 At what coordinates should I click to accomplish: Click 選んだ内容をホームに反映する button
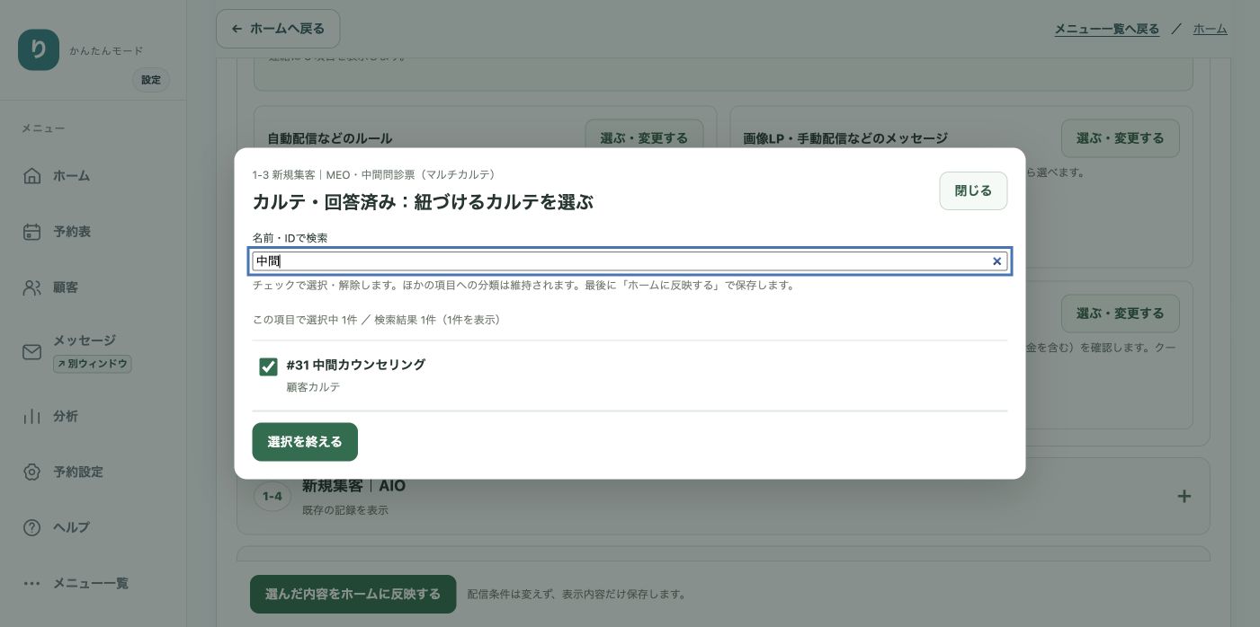click(353, 595)
